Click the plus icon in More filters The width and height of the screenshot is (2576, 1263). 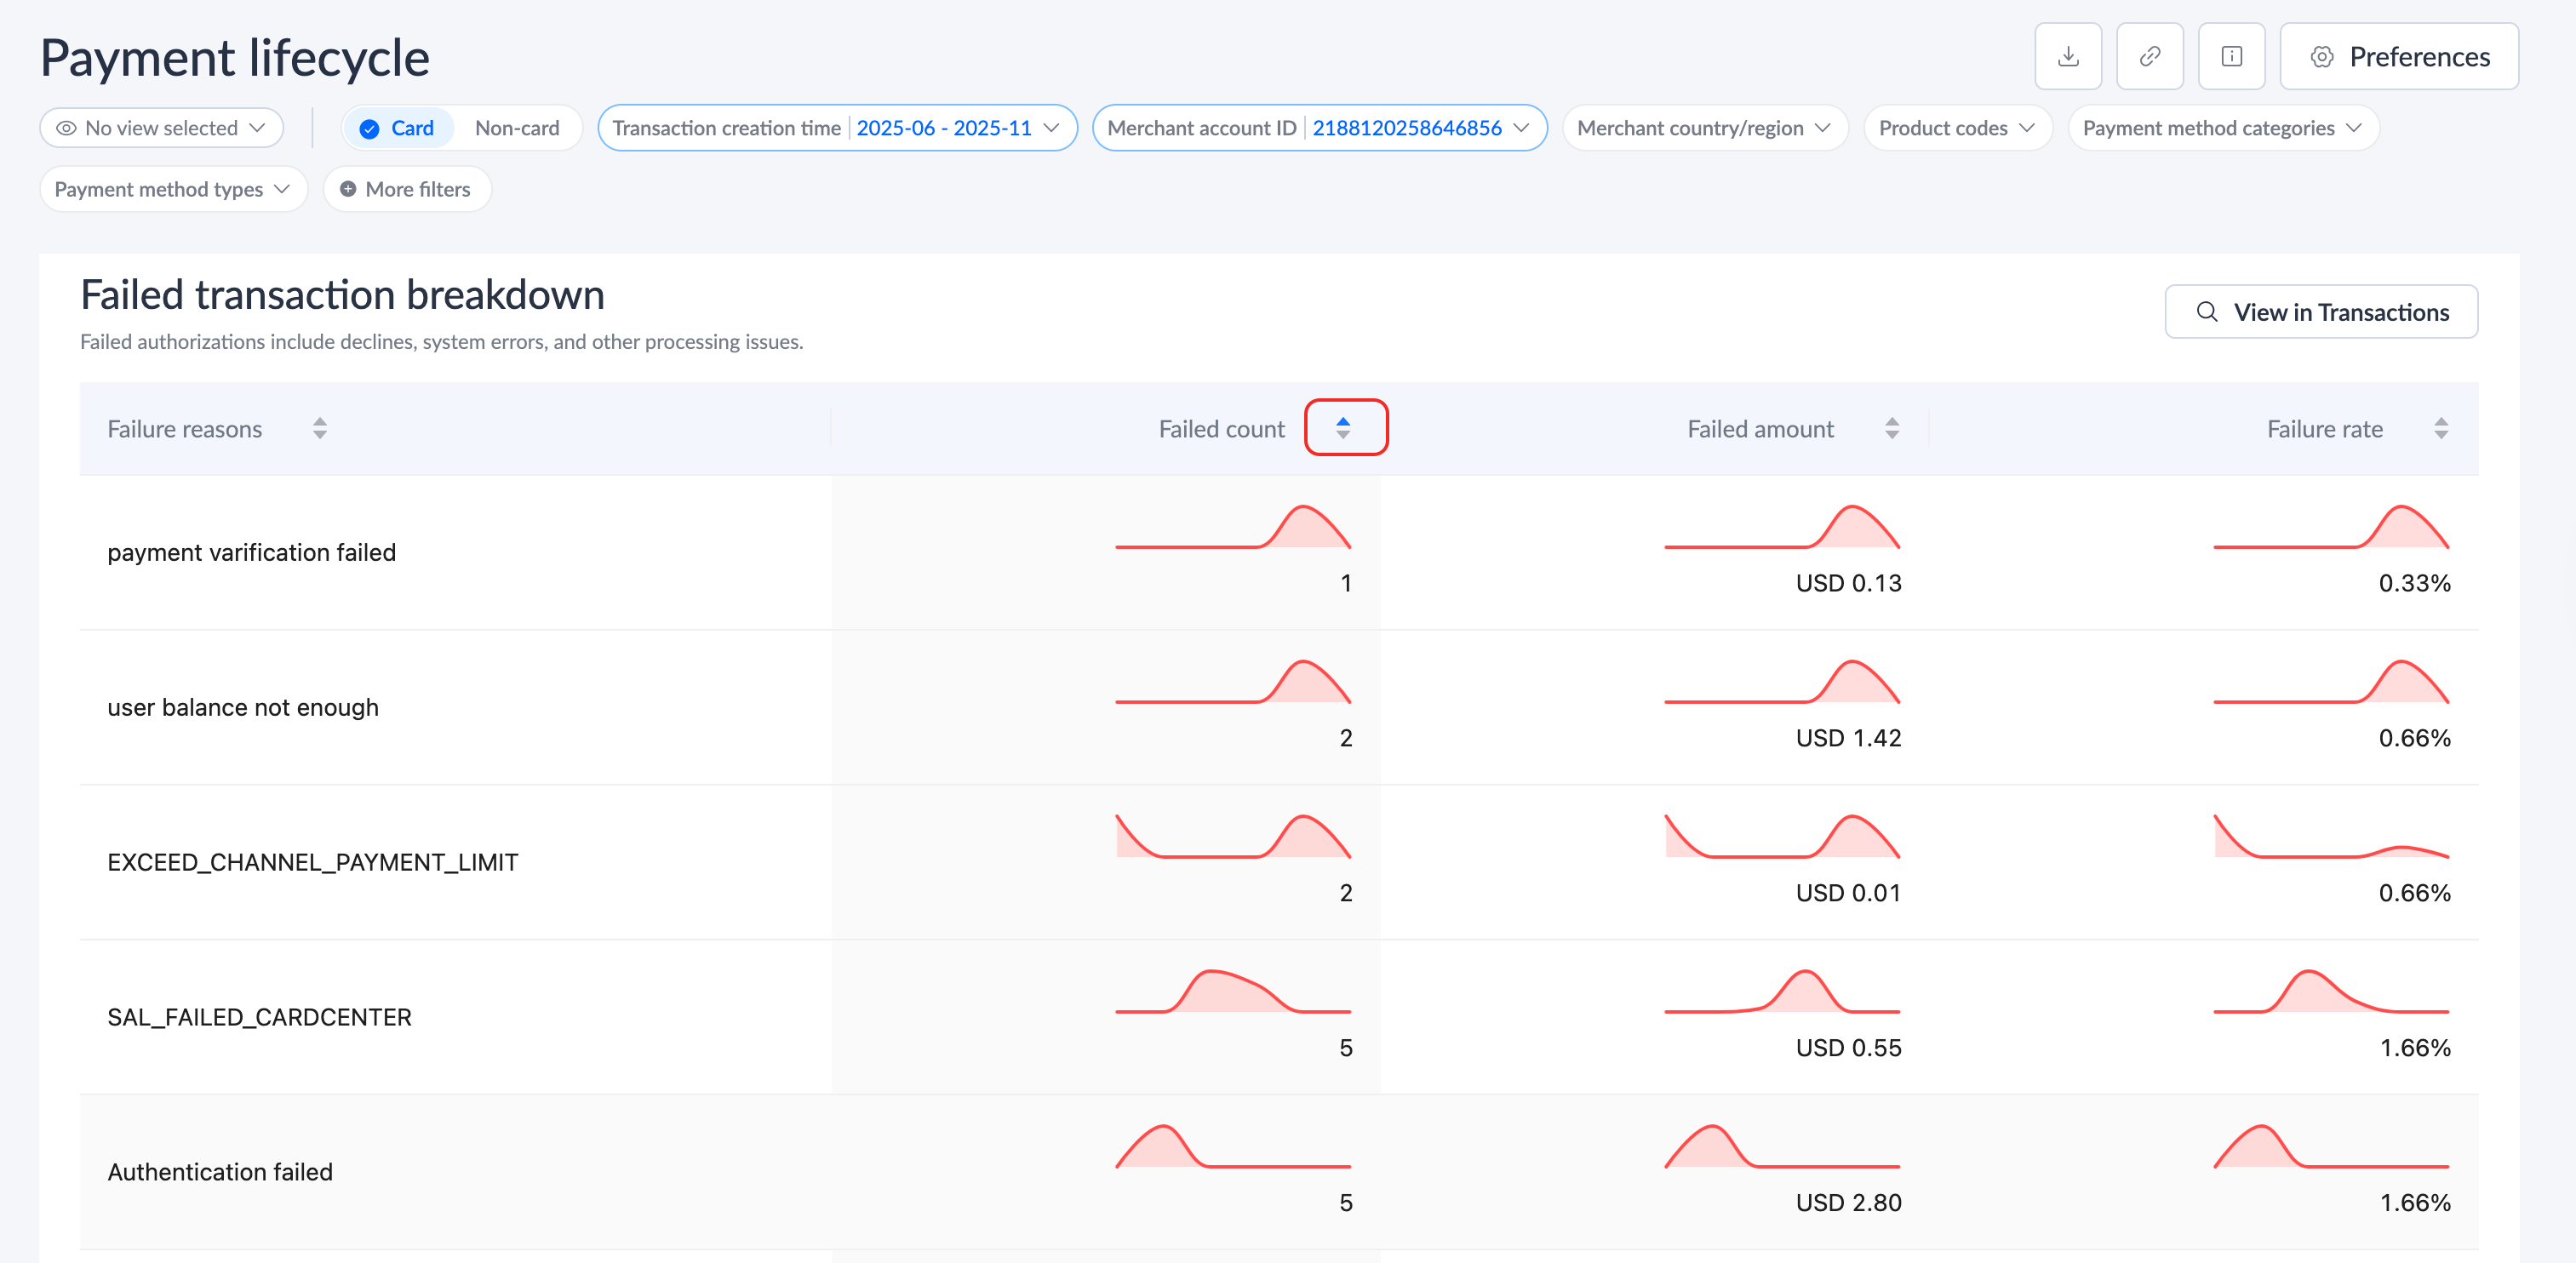tap(348, 189)
